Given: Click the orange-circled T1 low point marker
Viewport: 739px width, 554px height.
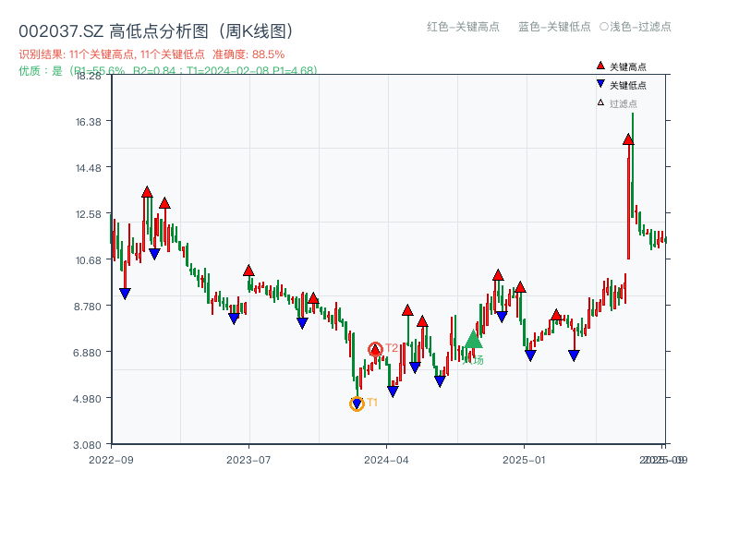Looking at the screenshot, I should 357,403.
